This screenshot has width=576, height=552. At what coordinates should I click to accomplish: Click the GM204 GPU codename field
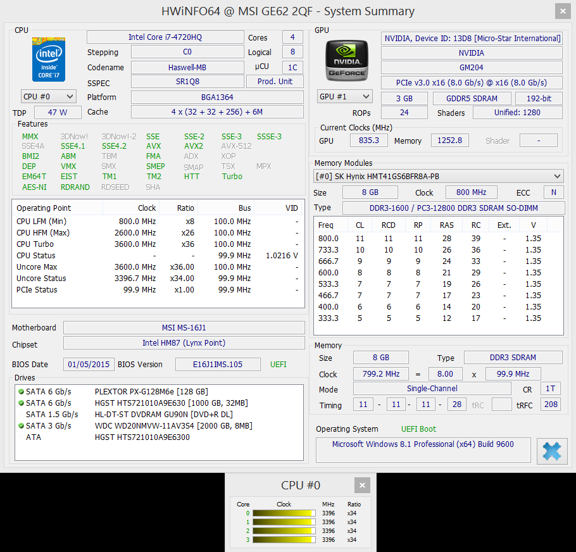[472, 68]
